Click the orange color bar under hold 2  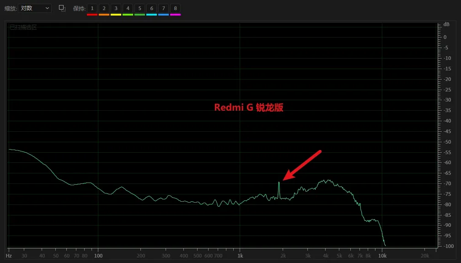coord(104,15)
